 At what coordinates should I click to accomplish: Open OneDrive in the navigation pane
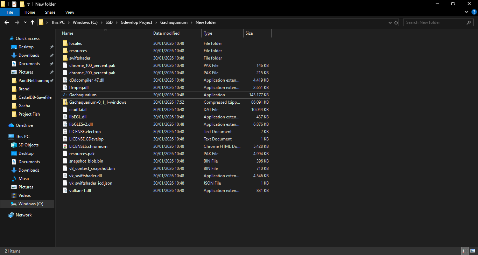tap(24, 125)
